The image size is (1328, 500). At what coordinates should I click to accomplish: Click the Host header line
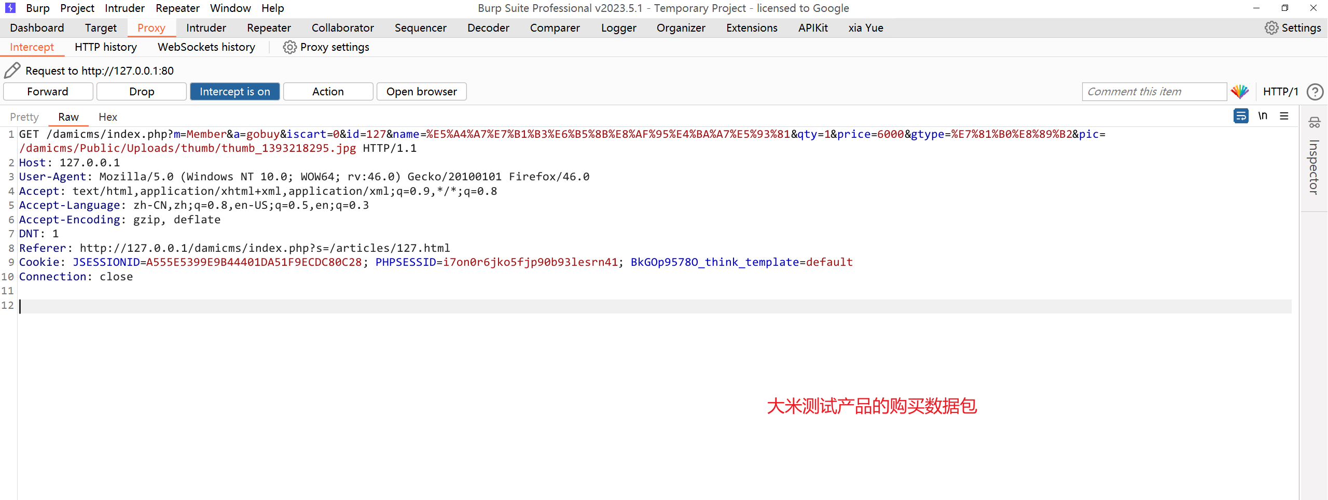point(70,163)
